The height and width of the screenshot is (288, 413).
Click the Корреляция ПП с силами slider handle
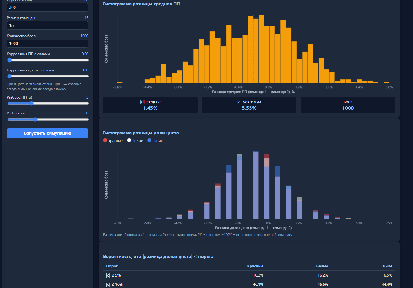(x=9, y=60)
